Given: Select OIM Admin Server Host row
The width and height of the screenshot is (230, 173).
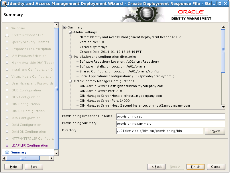Looking at the screenshot, I should (x=121, y=86).
